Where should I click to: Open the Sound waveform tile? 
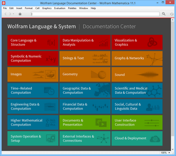click(137, 74)
